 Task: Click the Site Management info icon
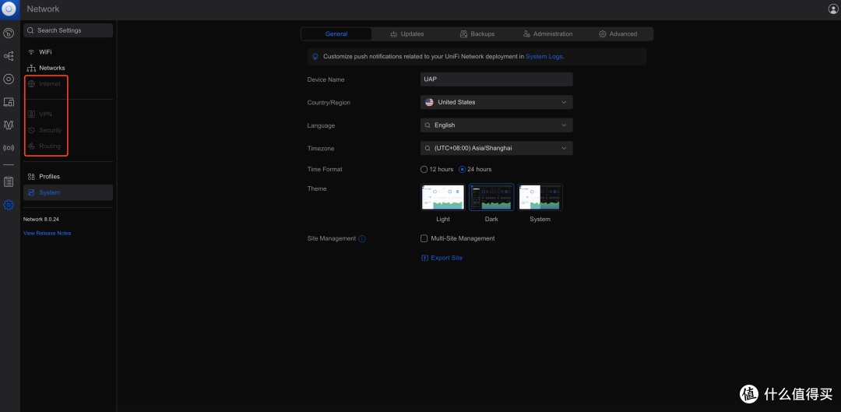click(x=362, y=239)
